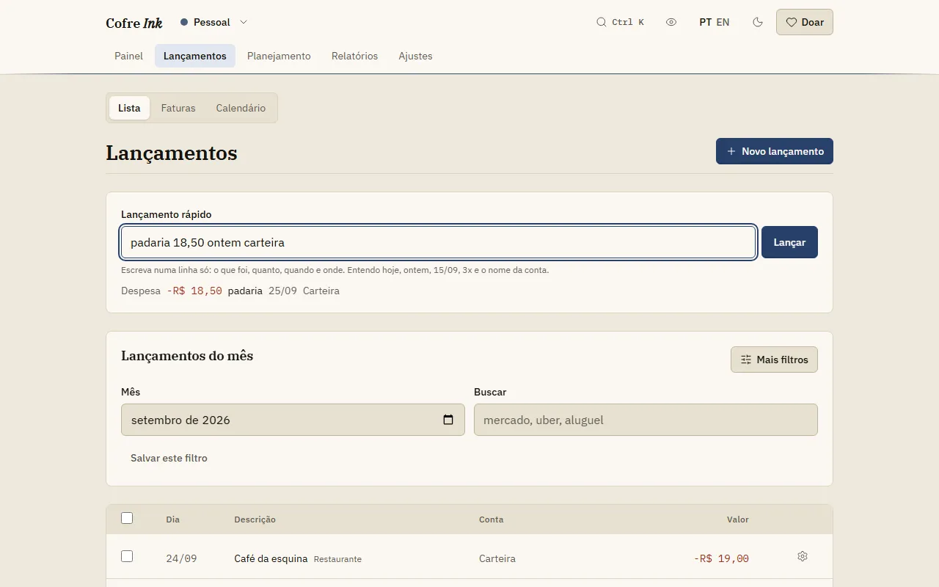Switch language to PT
This screenshot has width=939, height=587.
(706, 22)
